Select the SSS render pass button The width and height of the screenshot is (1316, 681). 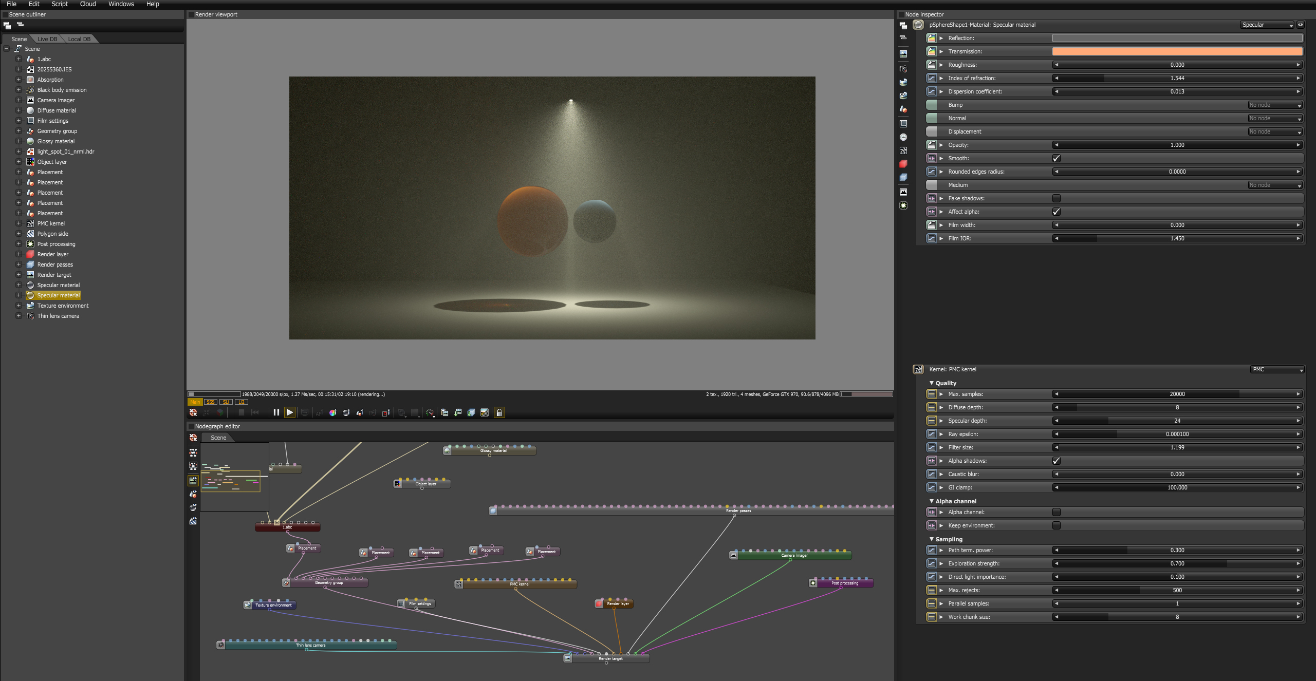(210, 402)
